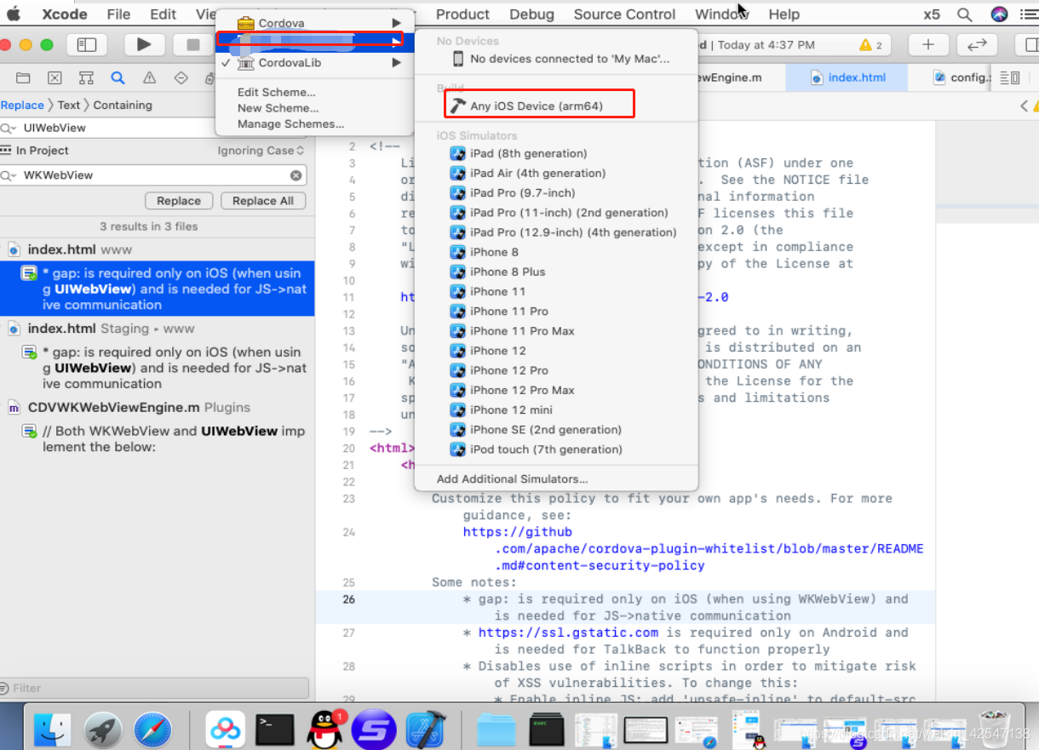Image resolution: width=1039 pixels, height=750 pixels.
Task: Open Spotlight search in menu bar
Action: coord(964,14)
